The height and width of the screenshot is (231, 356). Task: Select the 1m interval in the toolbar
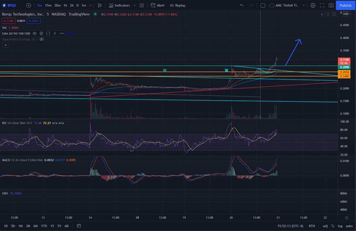pos(84,5)
